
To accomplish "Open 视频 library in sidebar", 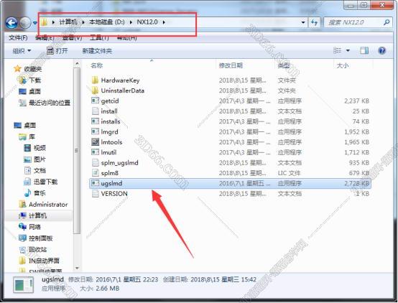I will pyautogui.click(x=35, y=148).
